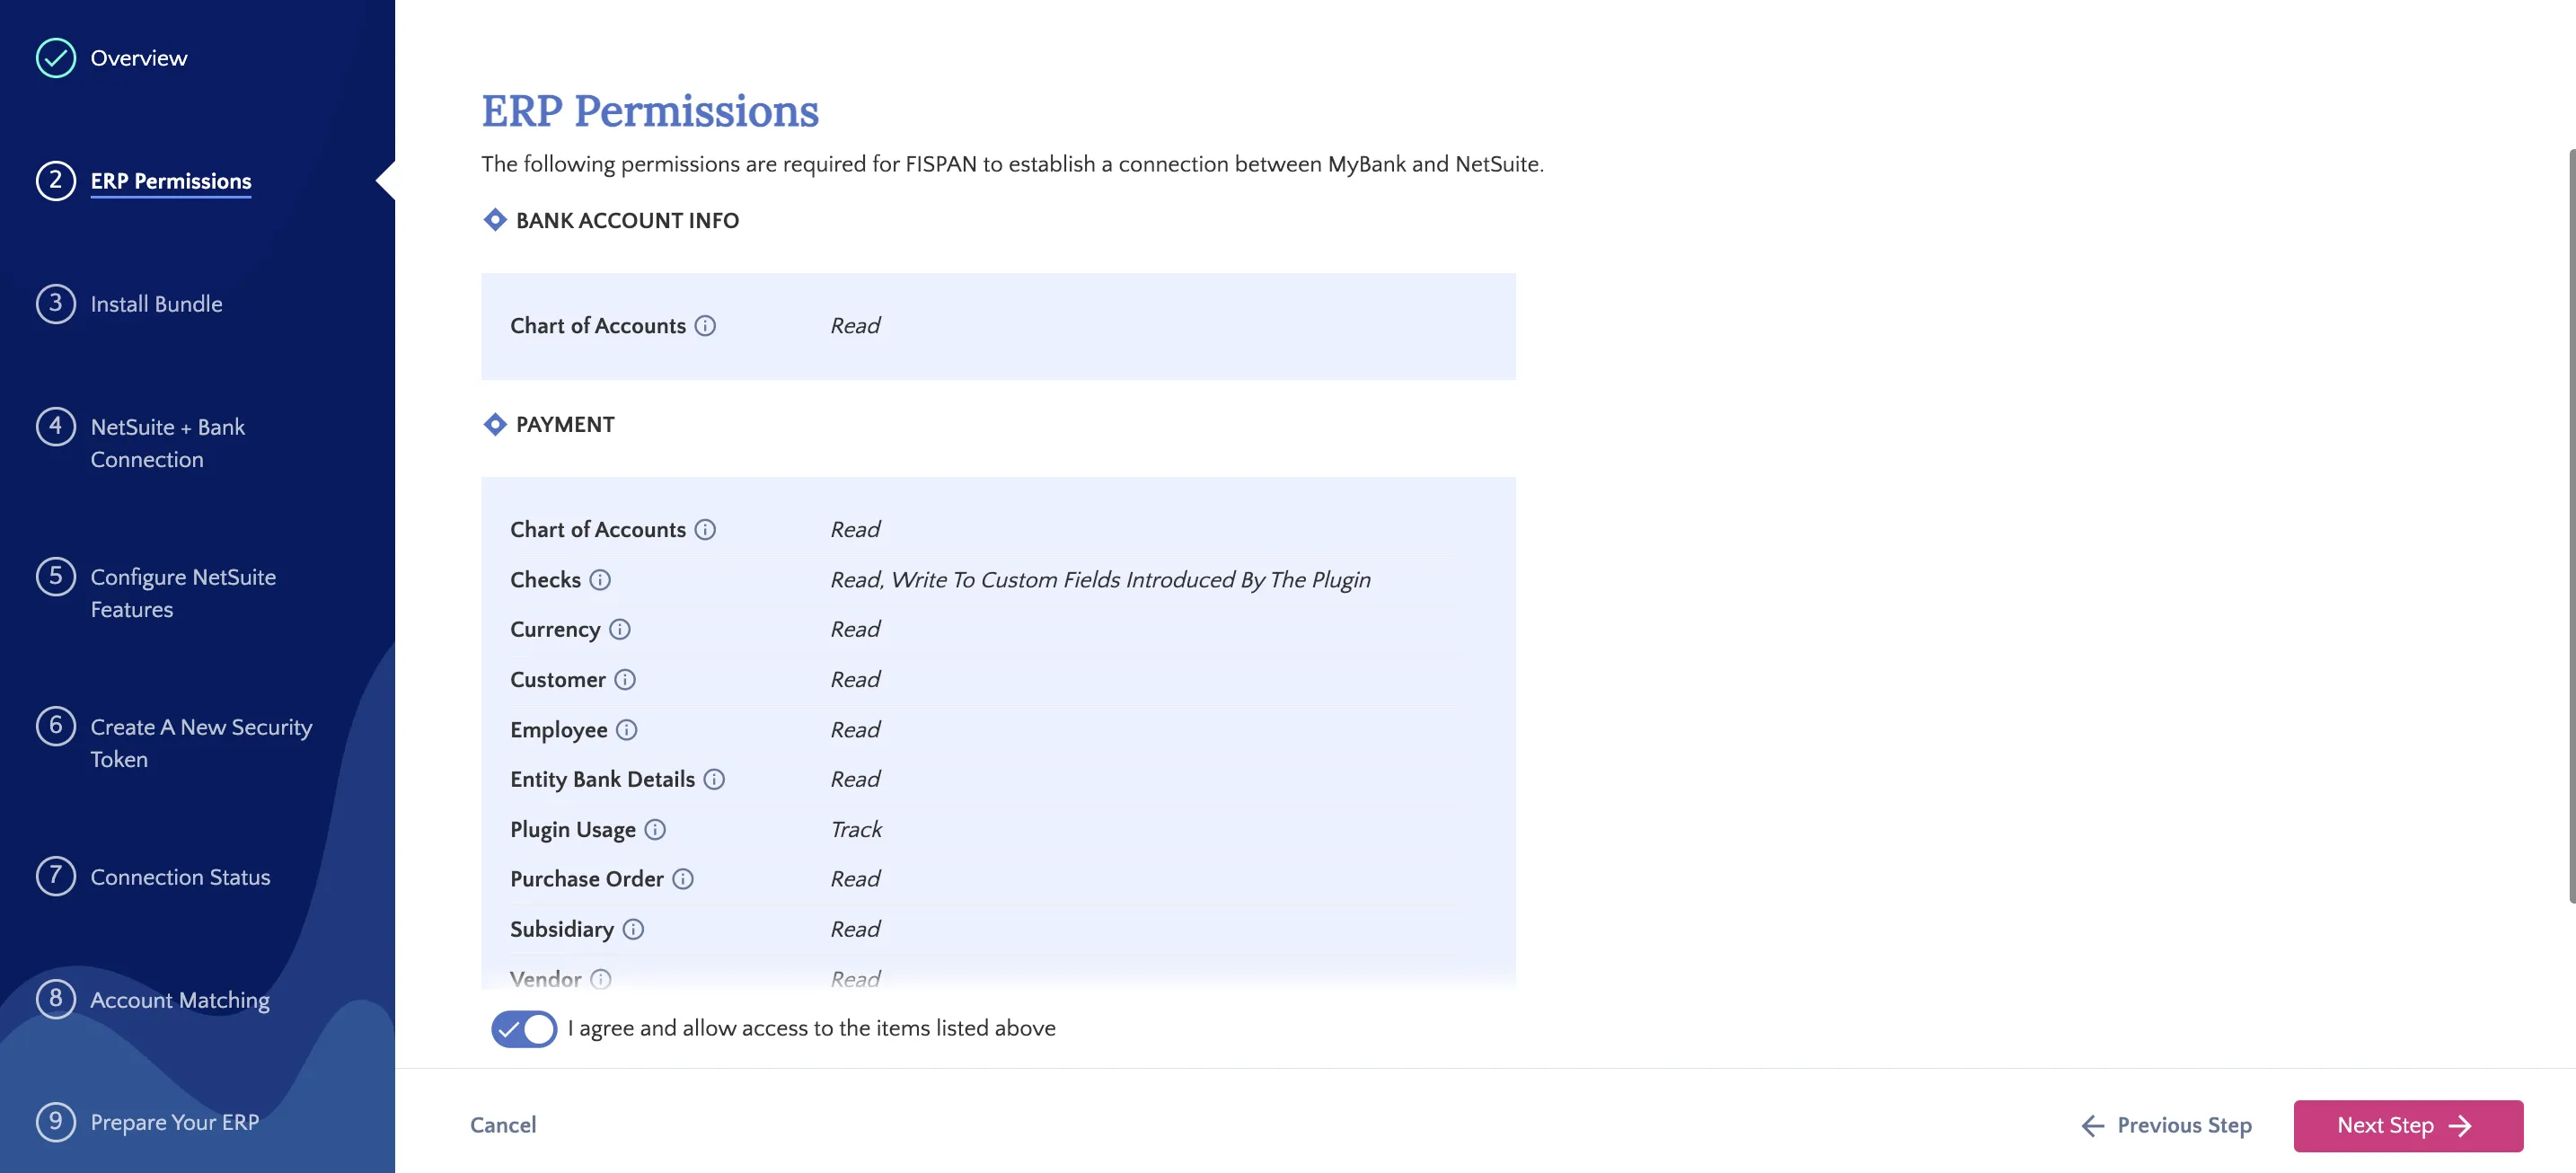This screenshot has height=1173, width=2576.
Task: Open NetSuite + Bank Connection step
Action: point(168,443)
